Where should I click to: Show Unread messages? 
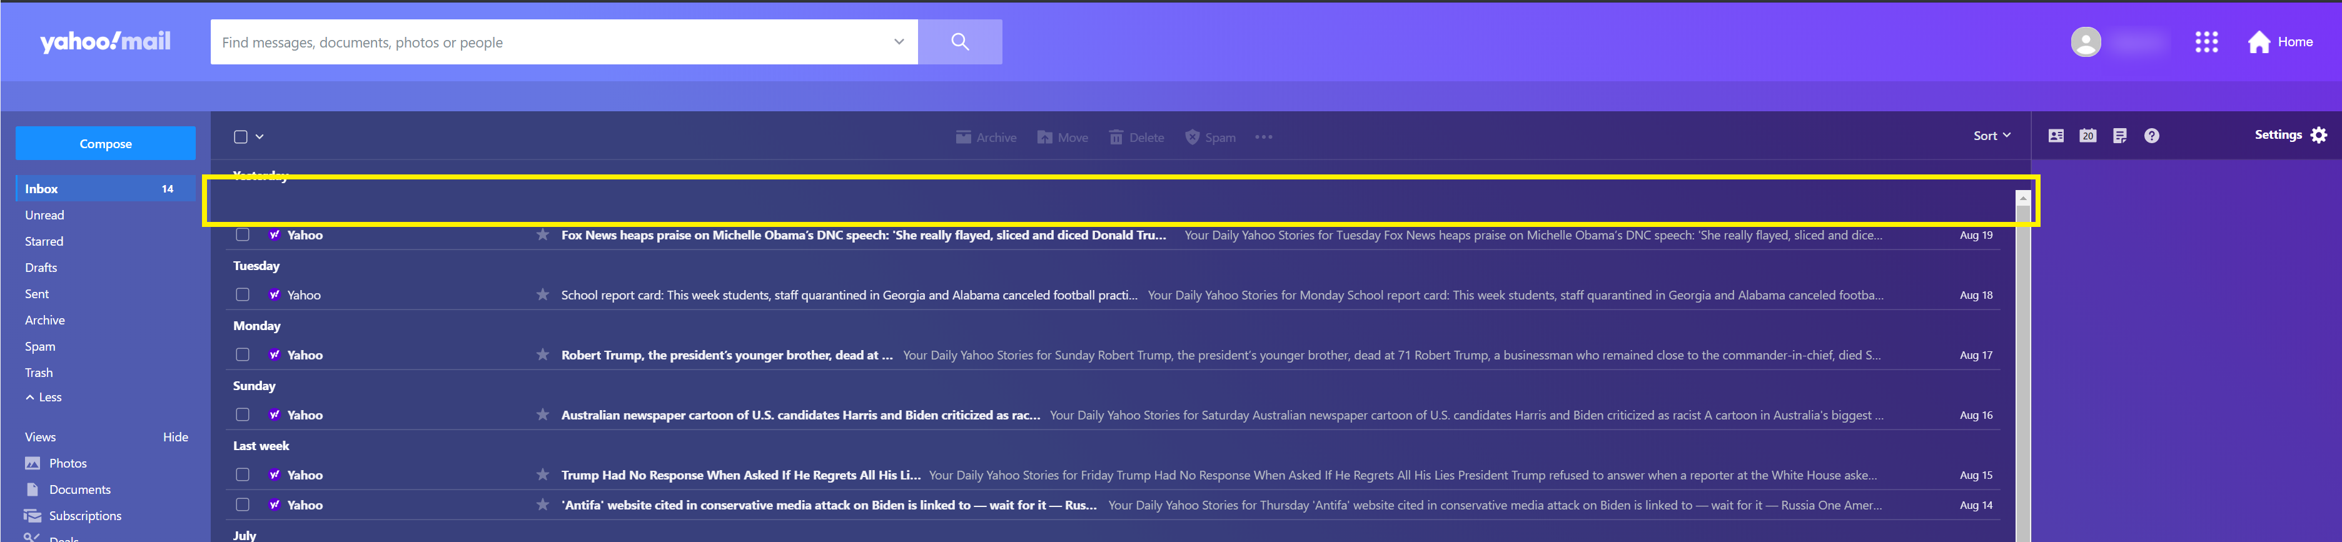(44, 216)
